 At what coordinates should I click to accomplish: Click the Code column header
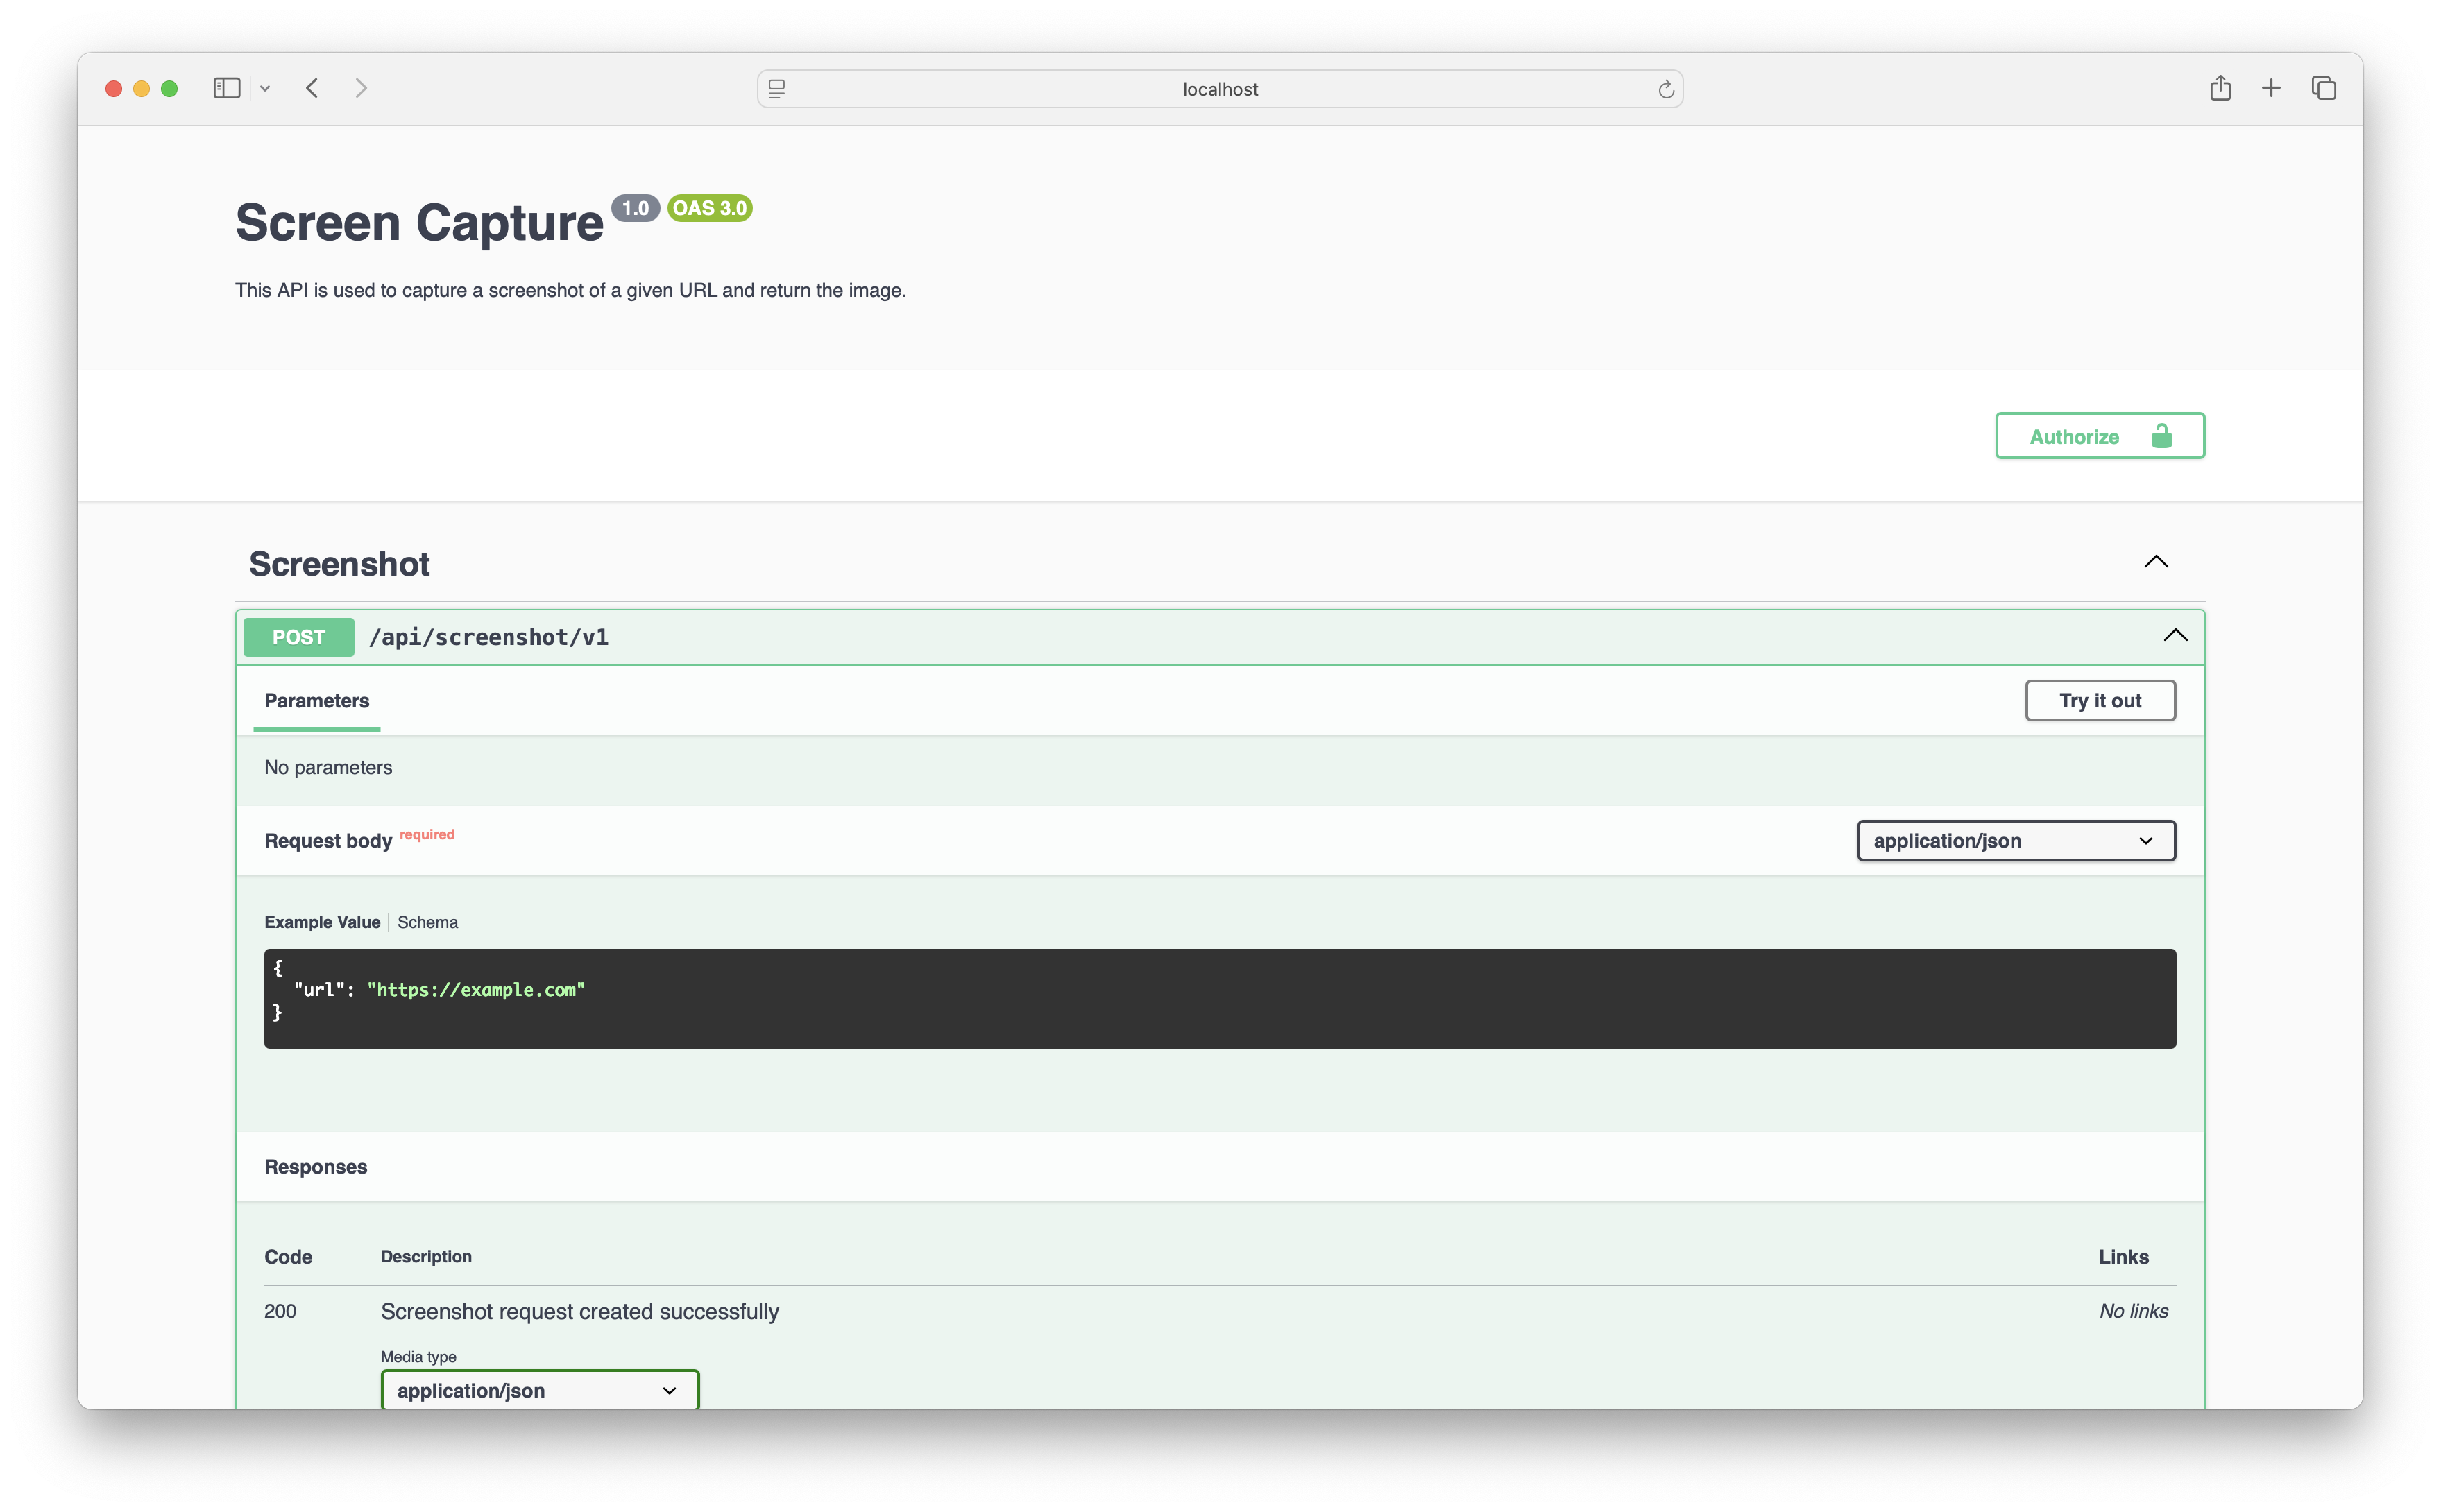(288, 1257)
